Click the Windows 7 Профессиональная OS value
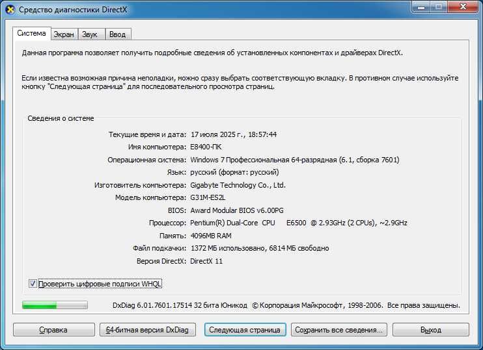This screenshot has width=483, height=350. (294, 160)
